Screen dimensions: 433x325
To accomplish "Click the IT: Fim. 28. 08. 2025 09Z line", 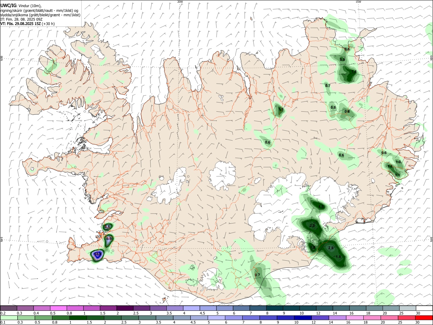I will 21,19.
